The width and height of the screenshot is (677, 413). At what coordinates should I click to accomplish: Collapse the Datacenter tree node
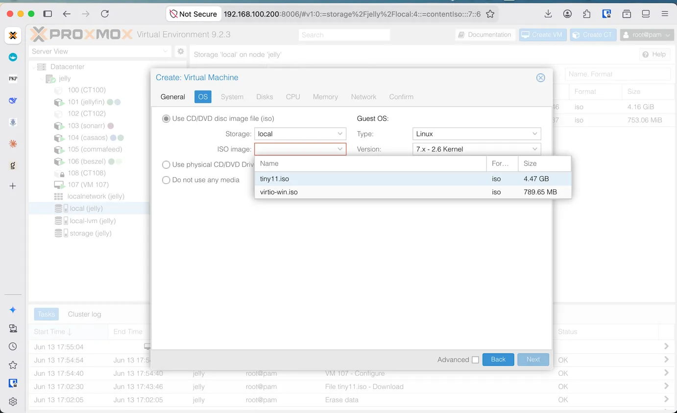[34, 67]
